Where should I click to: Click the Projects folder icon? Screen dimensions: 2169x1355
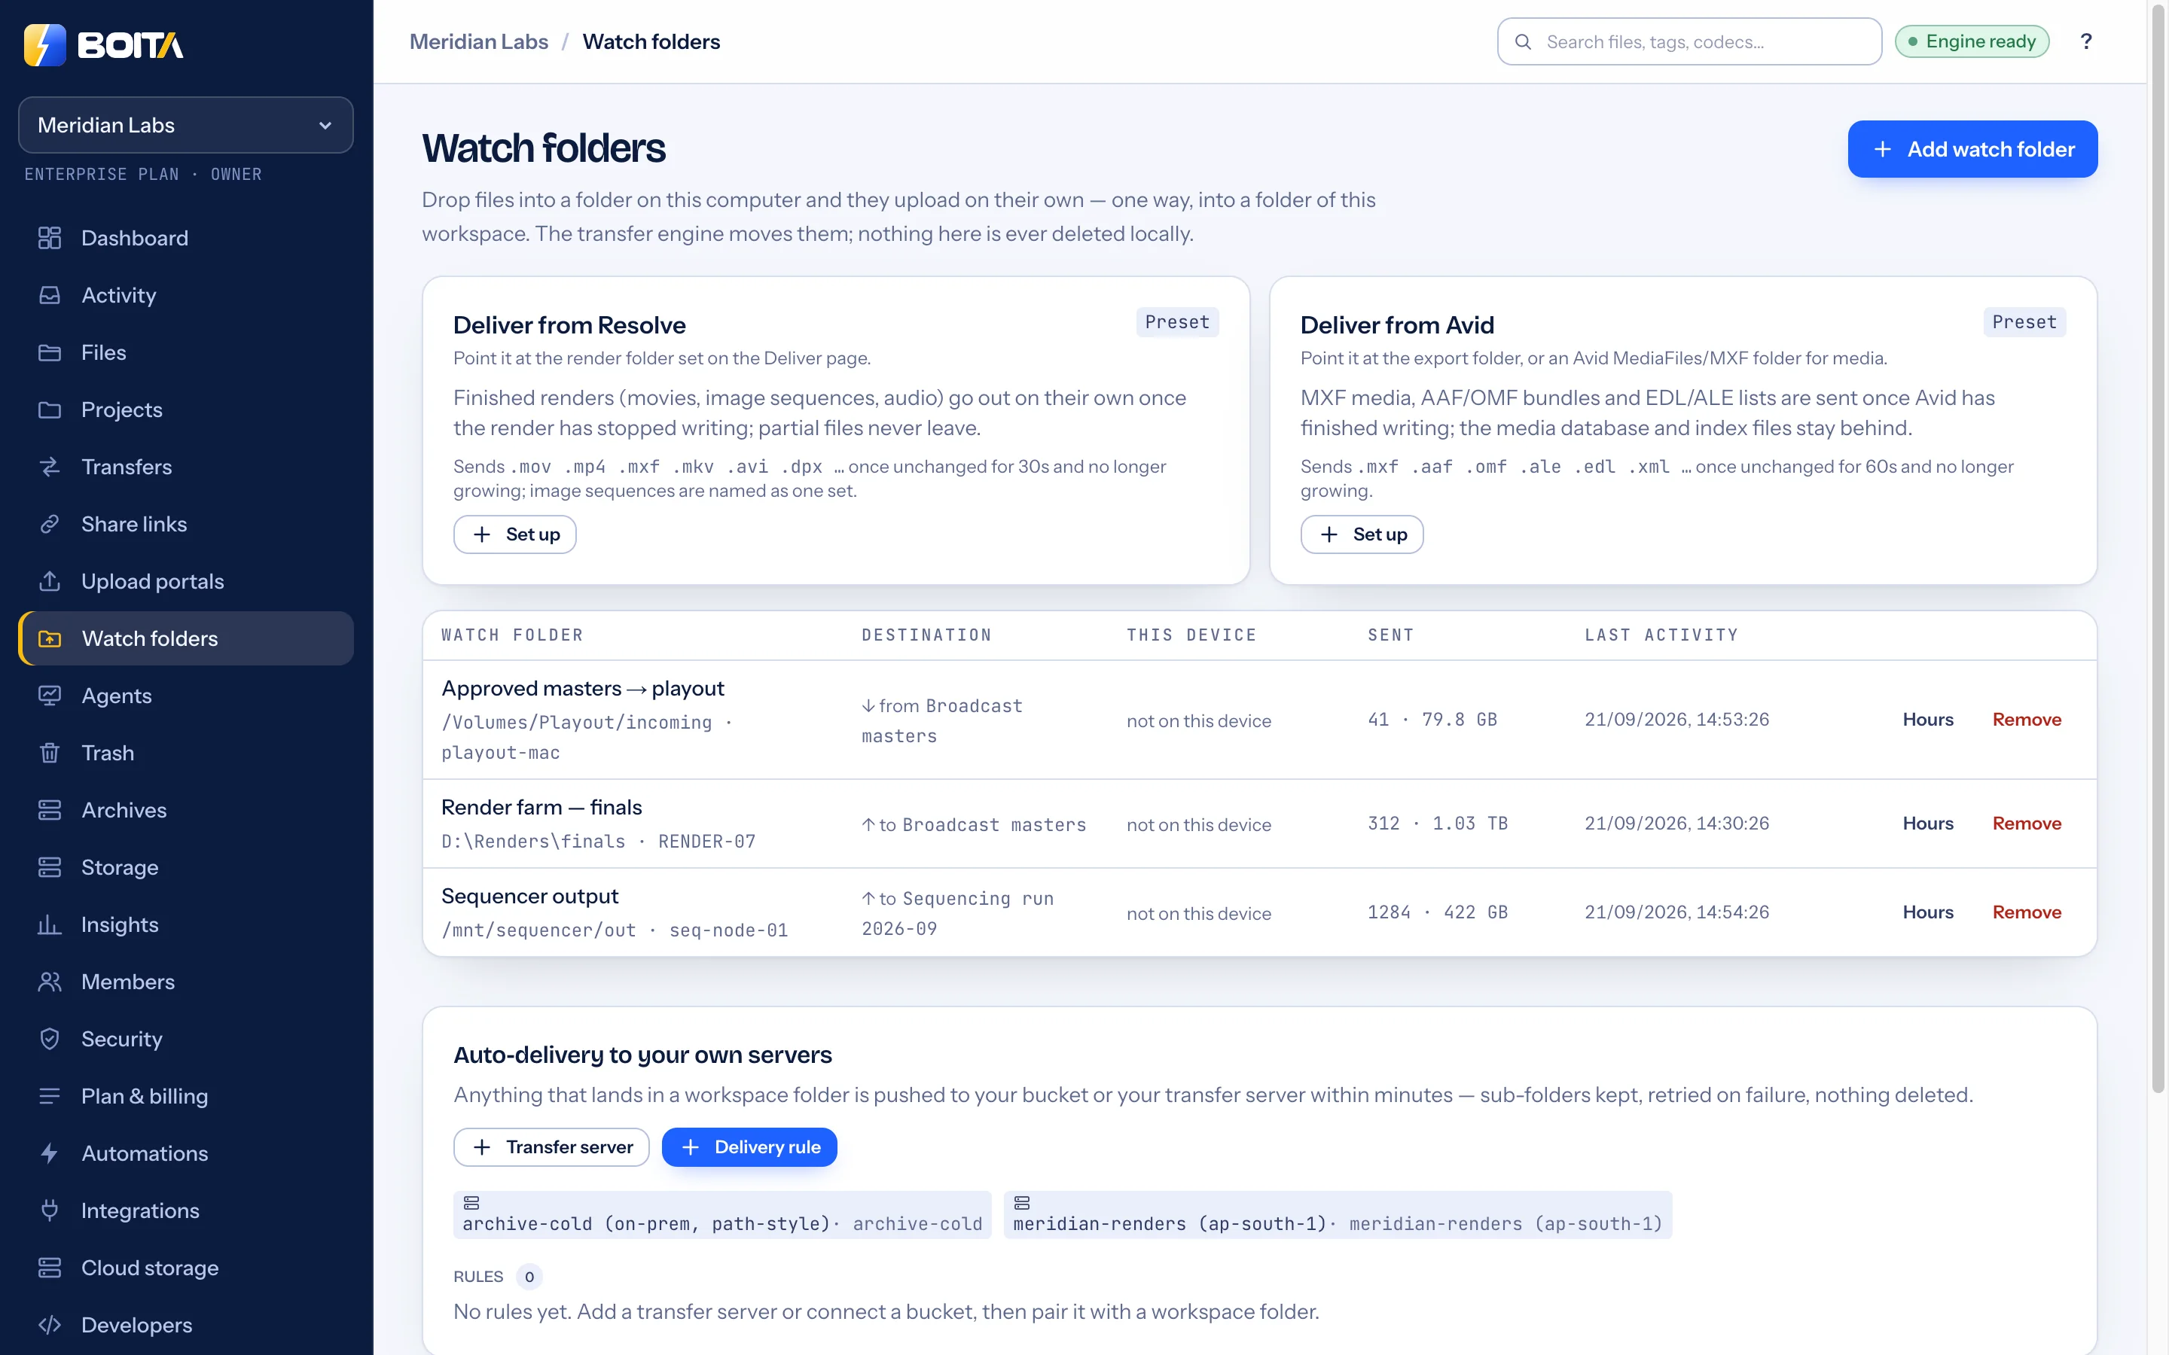tap(49, 410)
